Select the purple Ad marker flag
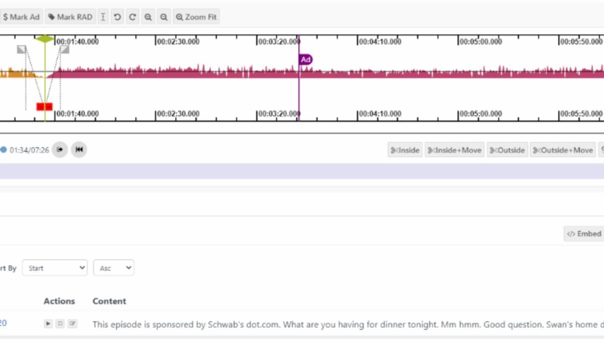This screenshot has width=604, height=339. (x=306, y=60)
